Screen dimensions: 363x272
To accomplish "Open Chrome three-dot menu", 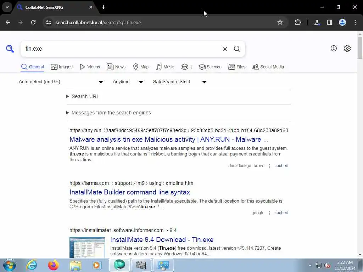I will (x=355, y=22).
